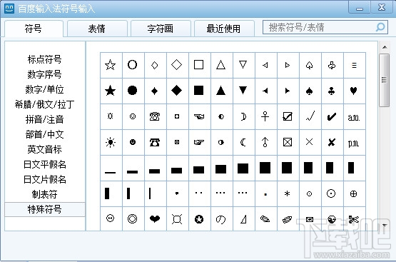The image size is (396, 262).
Task: Insert the scissors symbol ✄
Action: (354, 219)
